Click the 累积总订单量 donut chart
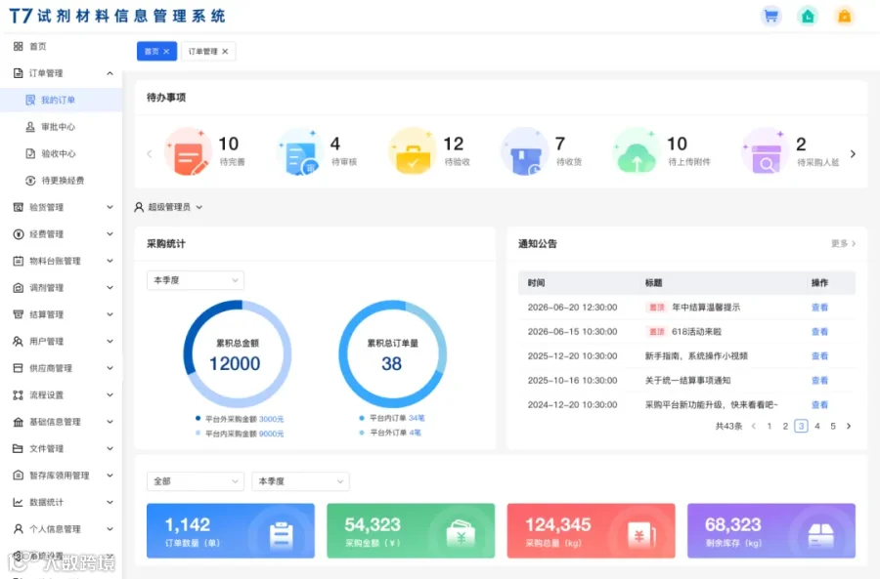 (x=392, y=354)
